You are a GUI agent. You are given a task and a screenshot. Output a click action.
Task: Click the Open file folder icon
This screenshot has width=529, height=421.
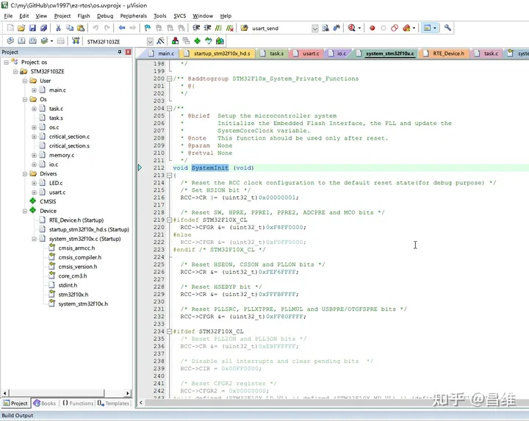point(21,28)
